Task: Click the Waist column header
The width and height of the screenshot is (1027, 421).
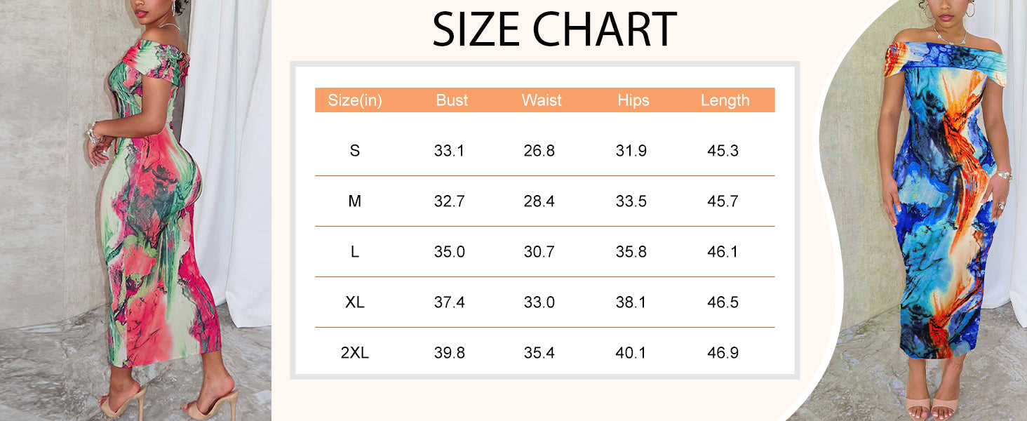Action: click(542, 100)
